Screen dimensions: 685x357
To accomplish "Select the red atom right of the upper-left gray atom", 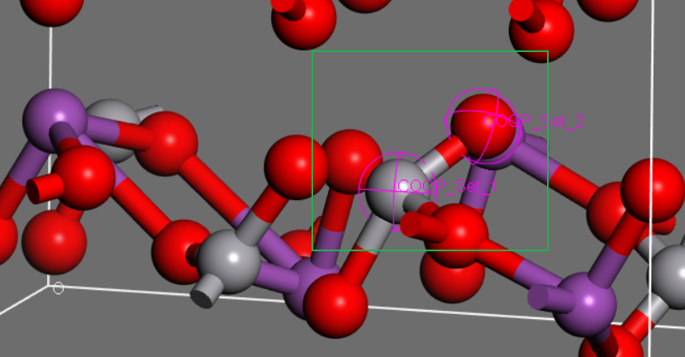I will [167, 144].
